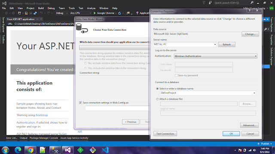Click the Advanced... button

click(249, 125)
